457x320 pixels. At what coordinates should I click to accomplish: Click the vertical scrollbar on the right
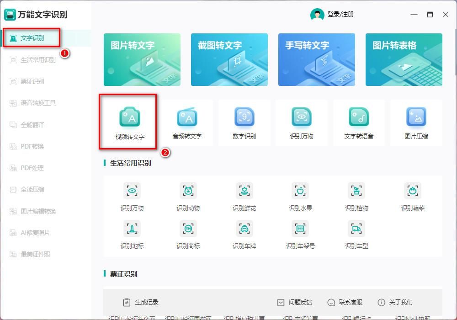(455, 53)
